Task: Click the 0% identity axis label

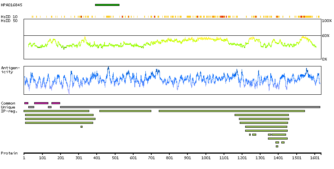Action: click(324, 59)
